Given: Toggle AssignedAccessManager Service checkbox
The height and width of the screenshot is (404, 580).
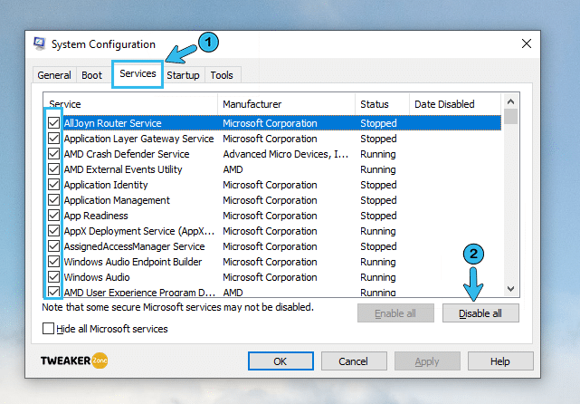Looking at the screenshot, I should pyautogui.click(x=54, y=245).
